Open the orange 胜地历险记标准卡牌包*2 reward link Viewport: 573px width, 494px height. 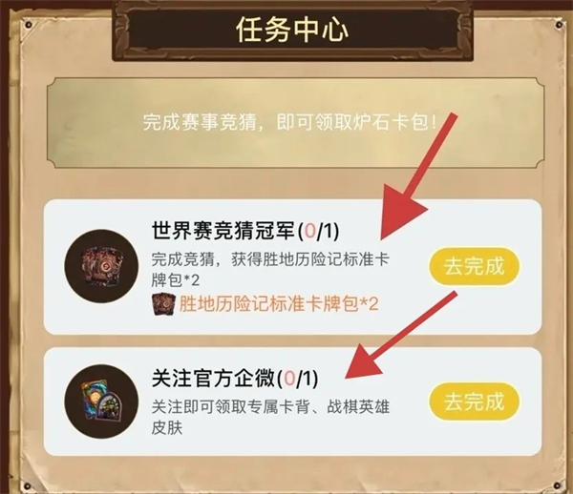pyautogui.click(x=279, y=304)
